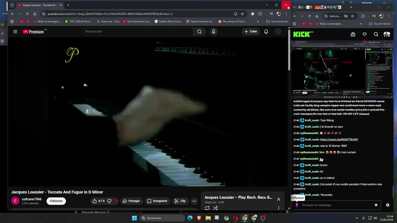Open File Explorer from the taskbar
The image size is (397, 223).
[208, 218]
